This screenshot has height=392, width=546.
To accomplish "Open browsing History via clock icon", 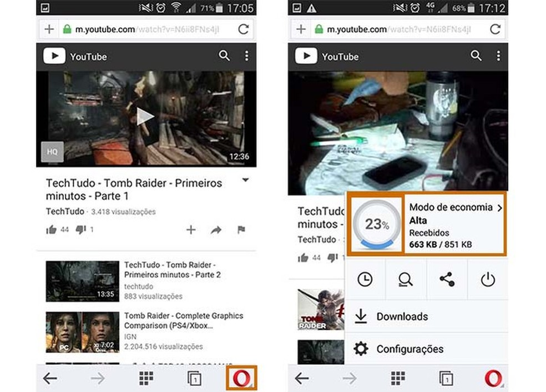I will pyautogui.click(x=366, y=279).
